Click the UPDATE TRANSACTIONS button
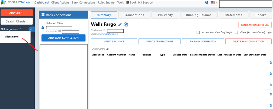This screenshot has height=109, width=273. point(159,41)
